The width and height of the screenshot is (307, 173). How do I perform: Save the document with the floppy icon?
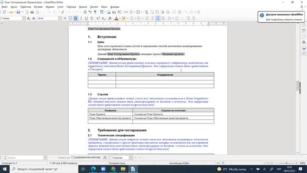18,12
